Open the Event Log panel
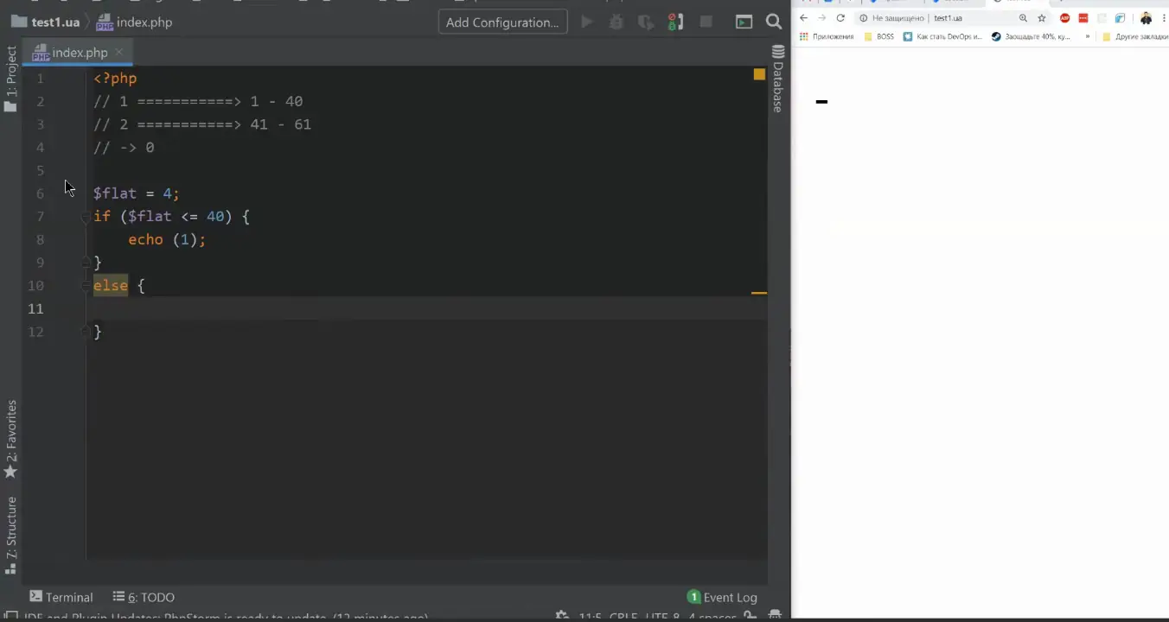Image resolution: width=1169 pixels, height=622 pixels. click(722, 597)
